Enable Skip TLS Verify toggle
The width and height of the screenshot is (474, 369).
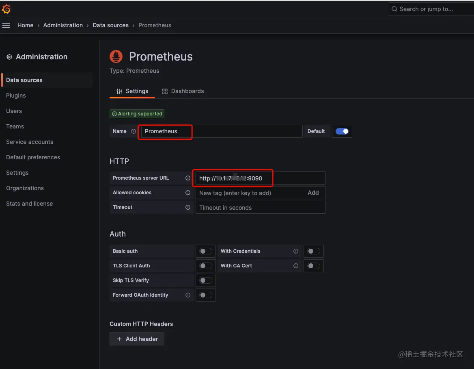206,280
